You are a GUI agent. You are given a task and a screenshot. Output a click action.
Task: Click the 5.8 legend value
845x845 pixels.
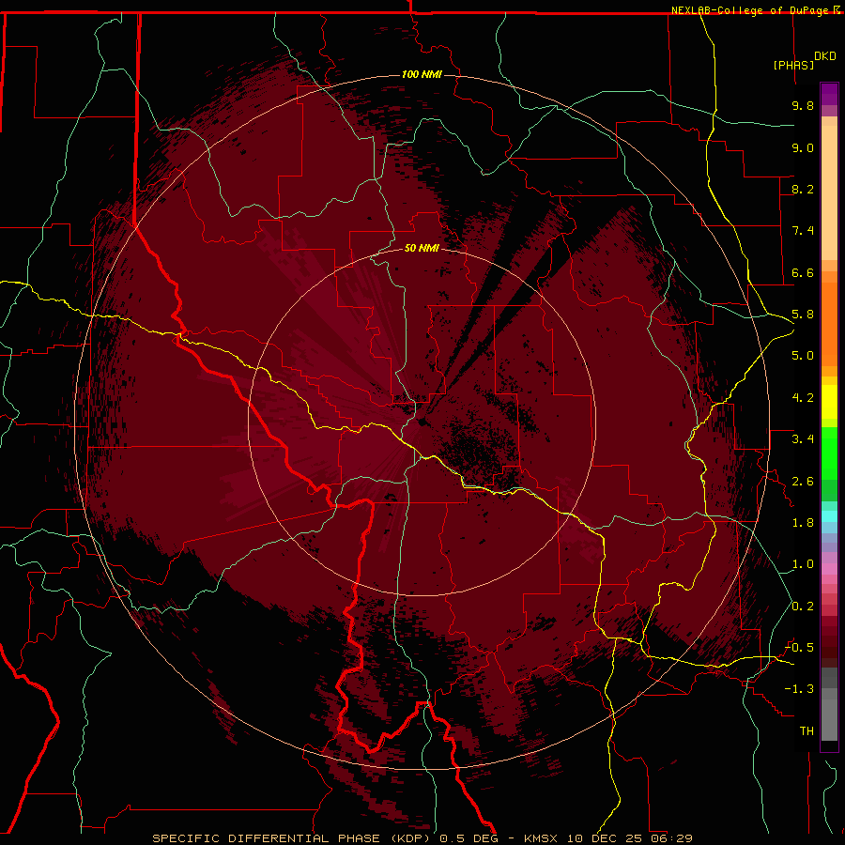coord(803,315)
